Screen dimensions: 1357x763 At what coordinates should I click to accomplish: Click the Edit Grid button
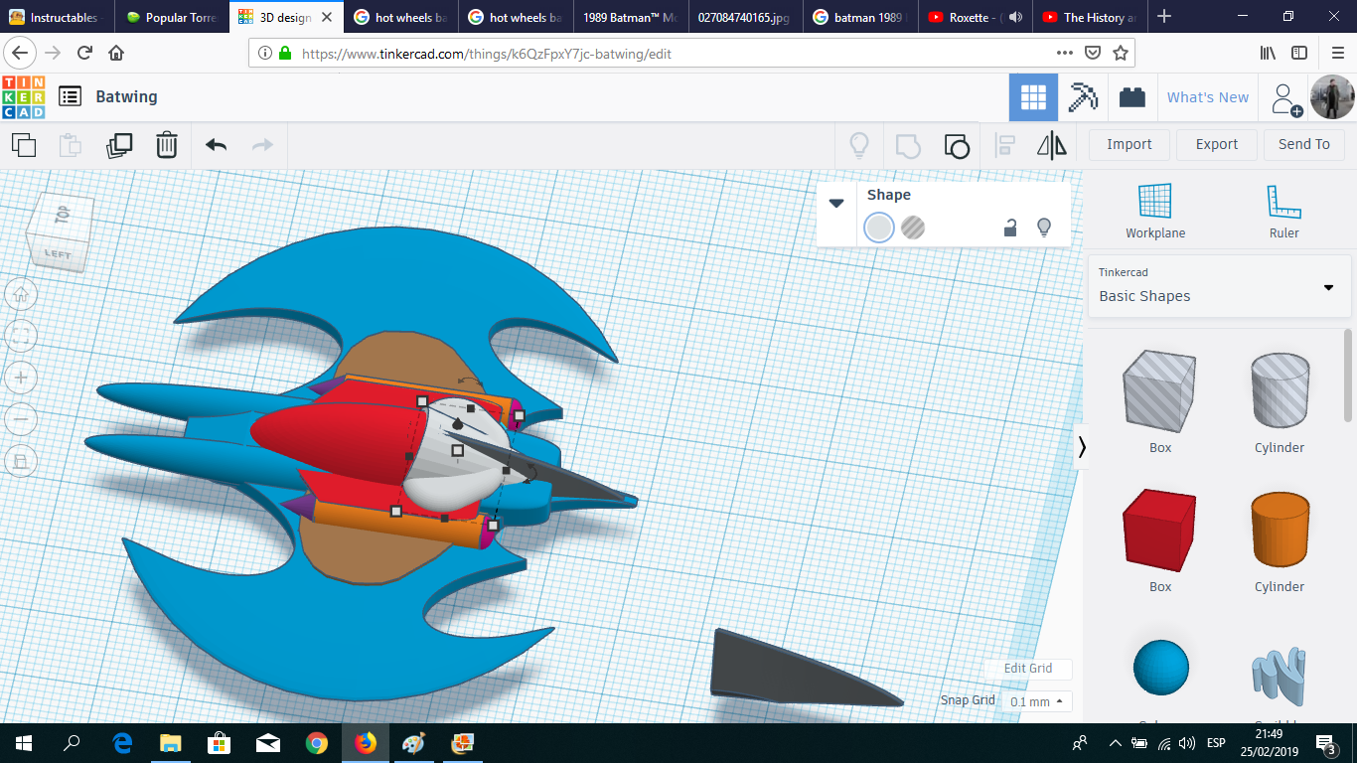coord(1028,669)
